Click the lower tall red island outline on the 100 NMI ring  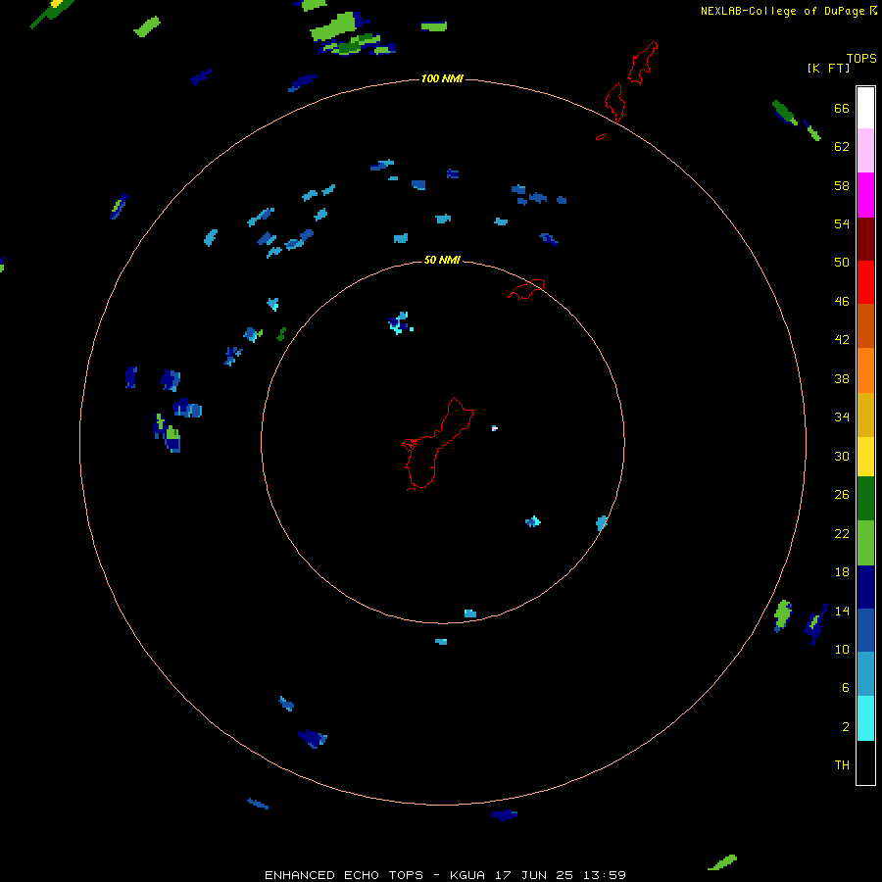tap(614, 102)
